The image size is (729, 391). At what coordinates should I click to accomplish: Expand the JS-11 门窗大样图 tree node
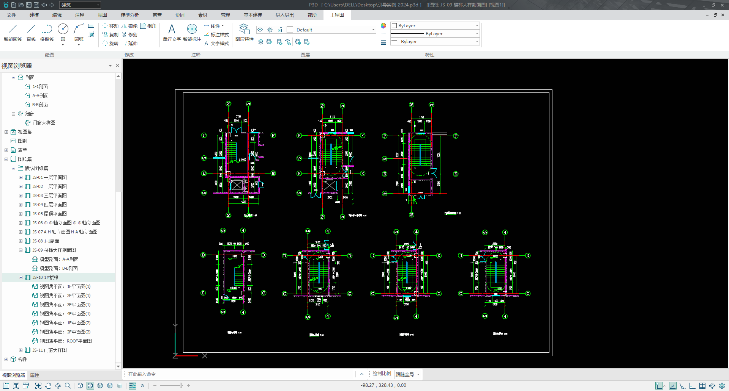click(x=21, y=350)
